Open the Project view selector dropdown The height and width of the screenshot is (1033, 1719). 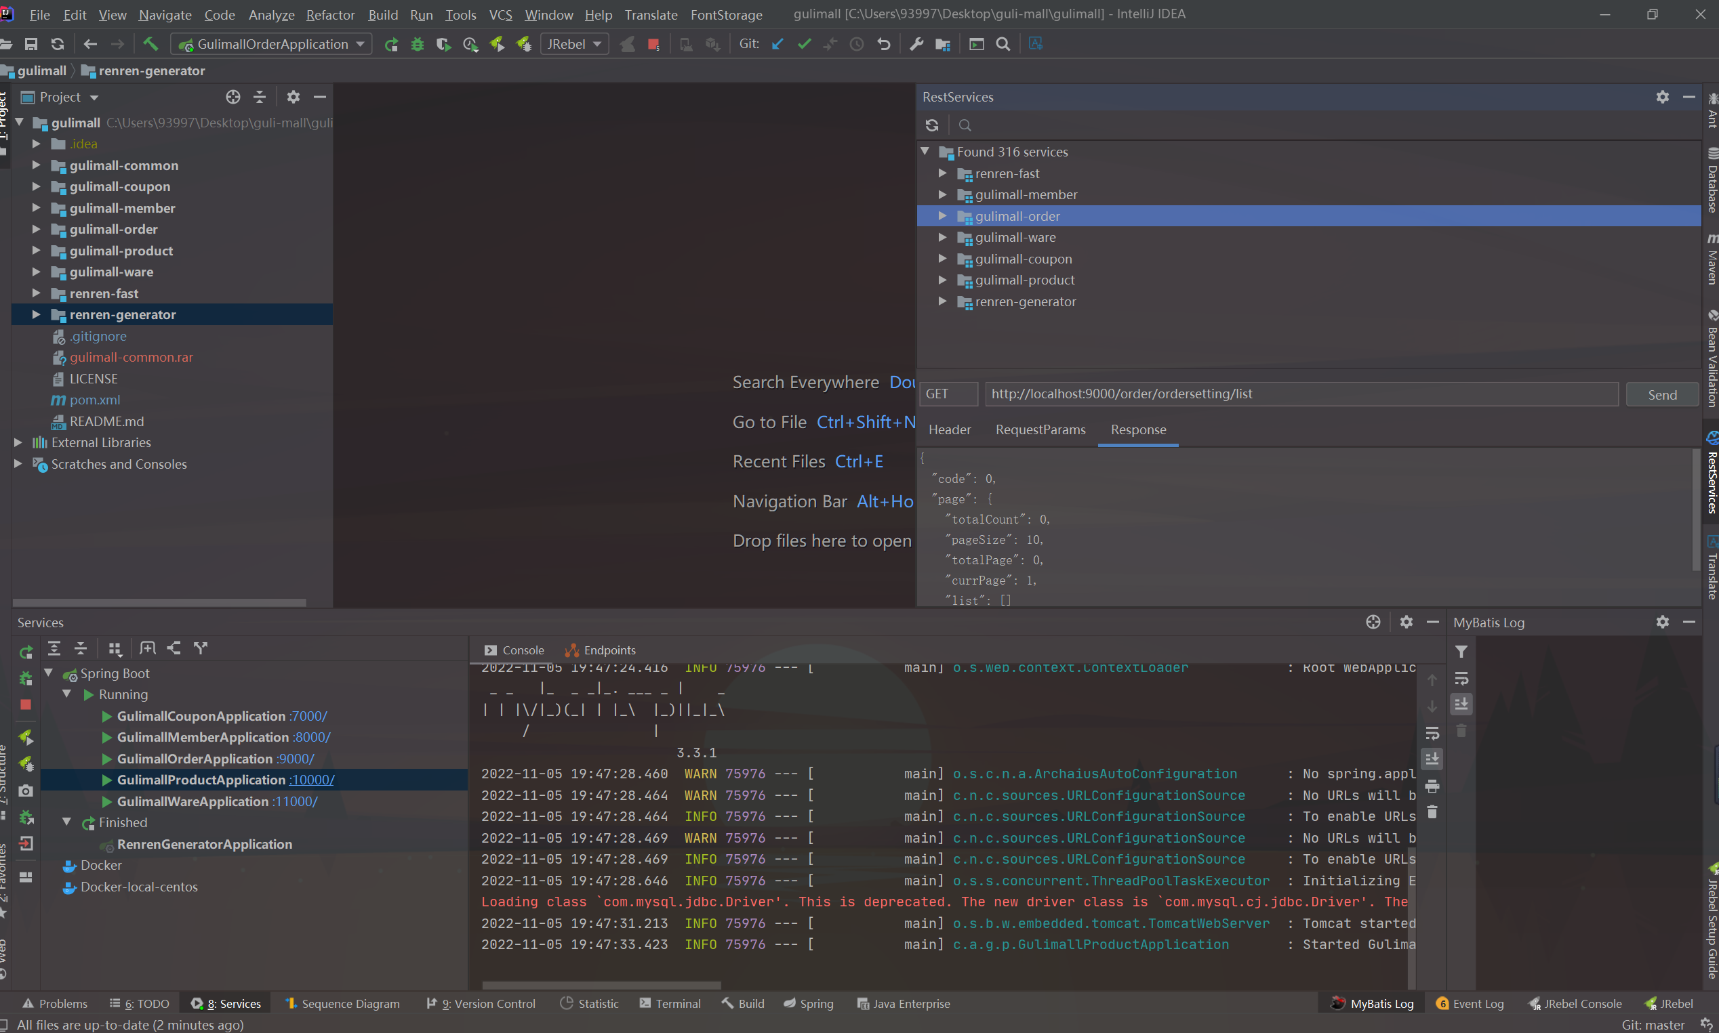(60, 97)
